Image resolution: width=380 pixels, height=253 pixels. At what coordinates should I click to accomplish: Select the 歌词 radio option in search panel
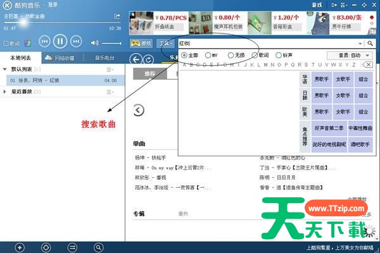(260, 56)
